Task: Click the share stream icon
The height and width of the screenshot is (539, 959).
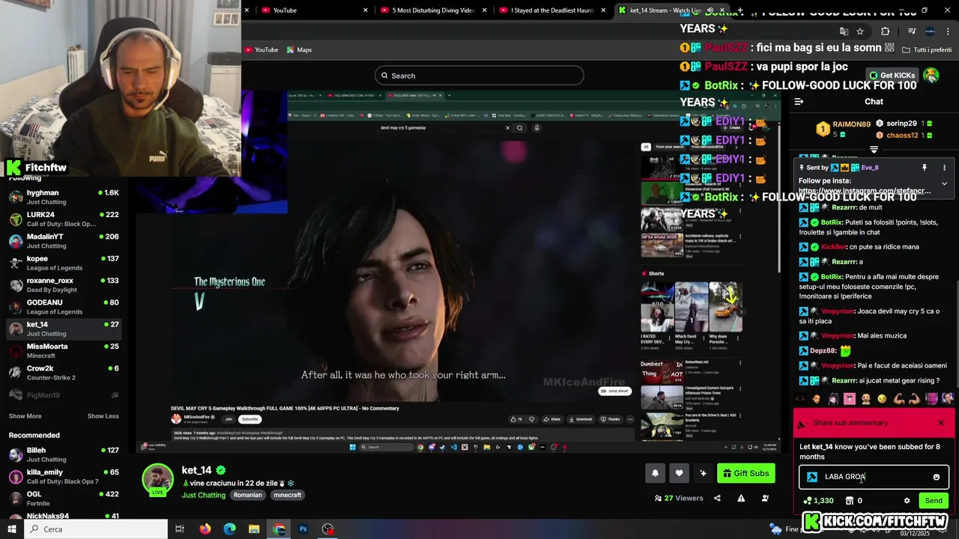Action: (x=717, y=499)
